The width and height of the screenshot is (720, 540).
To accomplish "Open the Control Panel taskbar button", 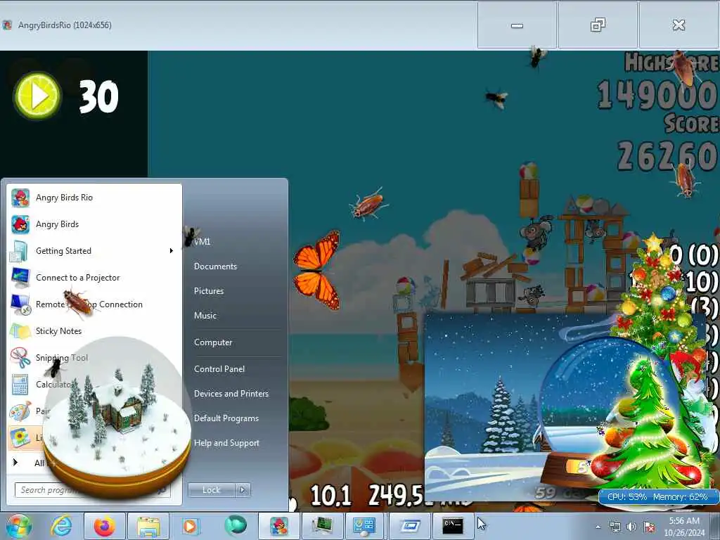I will pyautogui.click(x=365, y=526).
